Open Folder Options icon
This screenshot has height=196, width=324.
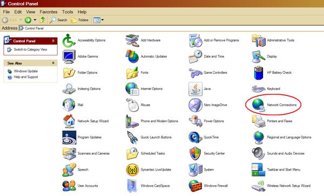pos(69,73)
